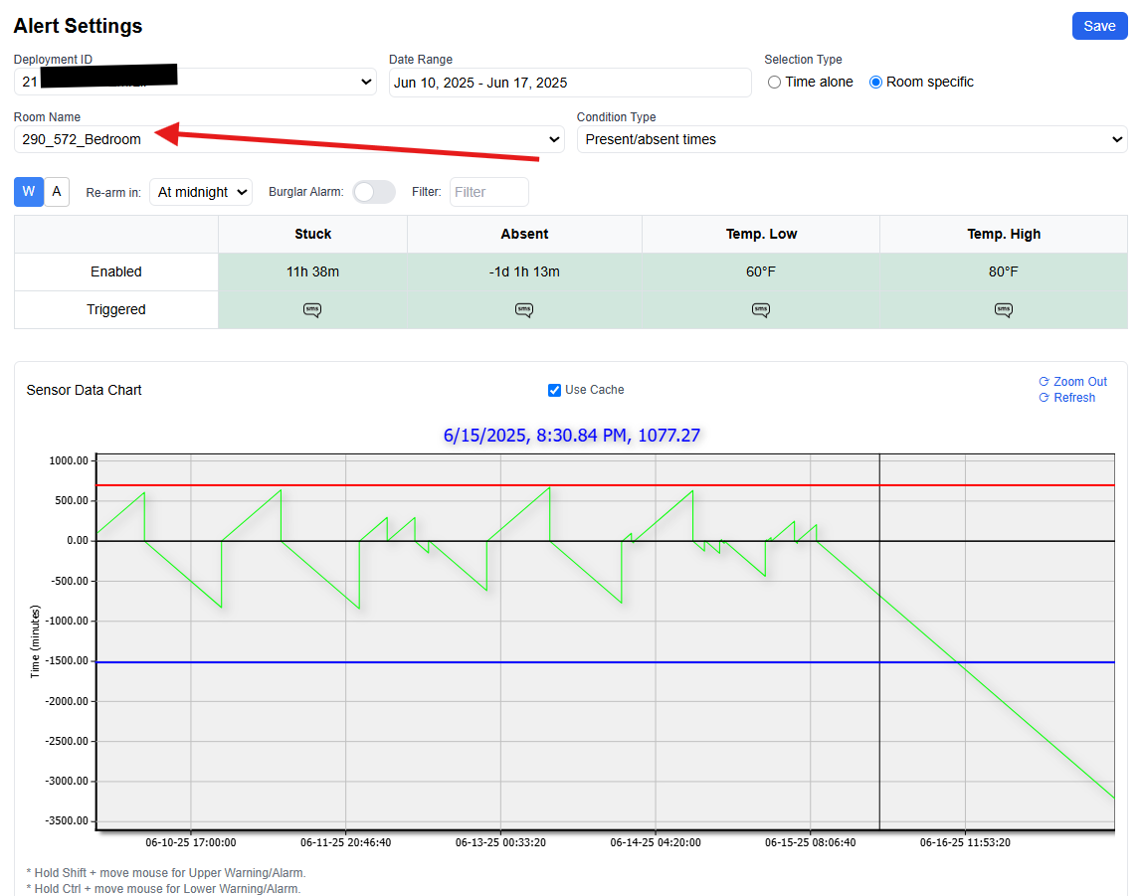
Task: Toggle the Burglar Alarm switch
Action: point(374,192)
